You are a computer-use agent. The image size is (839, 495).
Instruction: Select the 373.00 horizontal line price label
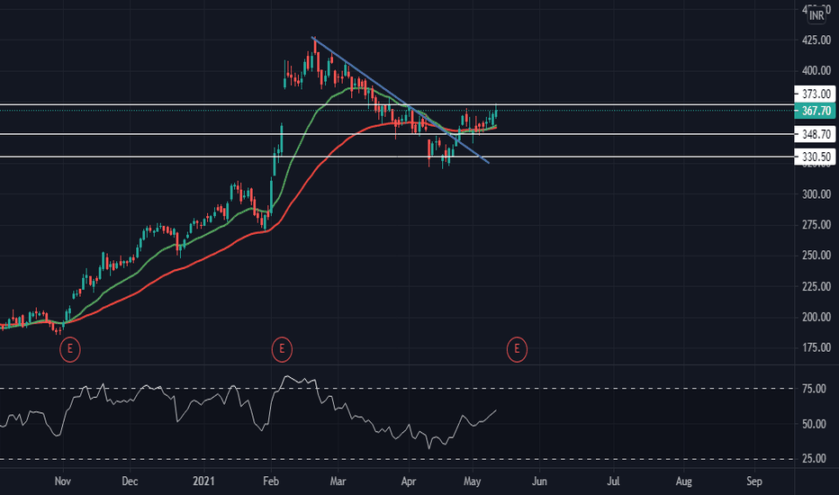click(816, 94)
